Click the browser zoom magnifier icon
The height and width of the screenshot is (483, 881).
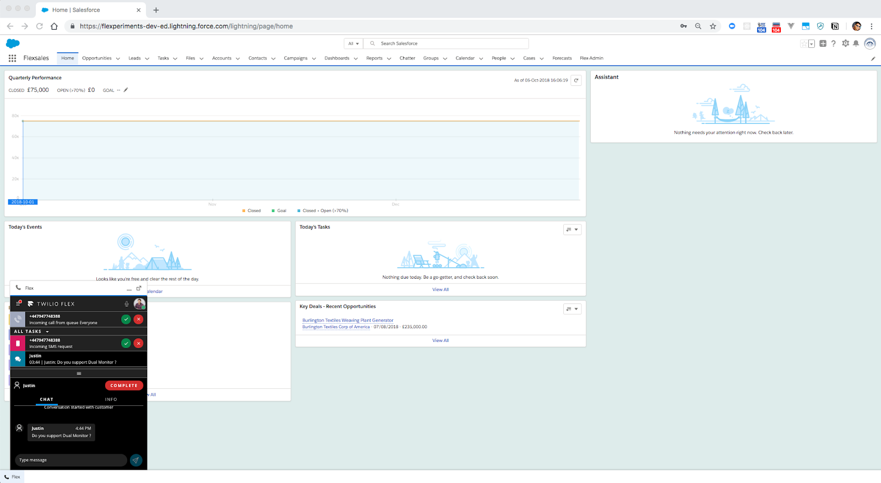click(x=698, y=26)
